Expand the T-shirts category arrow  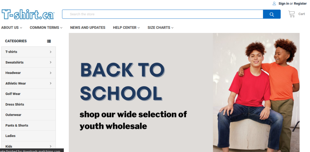(x=51, y=52)
